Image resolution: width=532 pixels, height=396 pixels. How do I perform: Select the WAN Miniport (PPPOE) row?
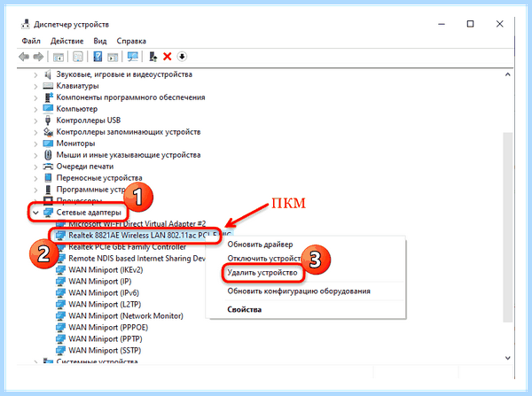[x=108, y=328]
